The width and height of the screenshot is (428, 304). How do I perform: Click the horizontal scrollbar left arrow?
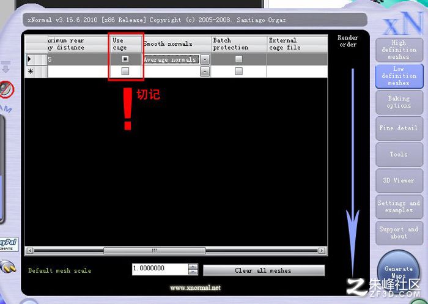tap(30, 250)
